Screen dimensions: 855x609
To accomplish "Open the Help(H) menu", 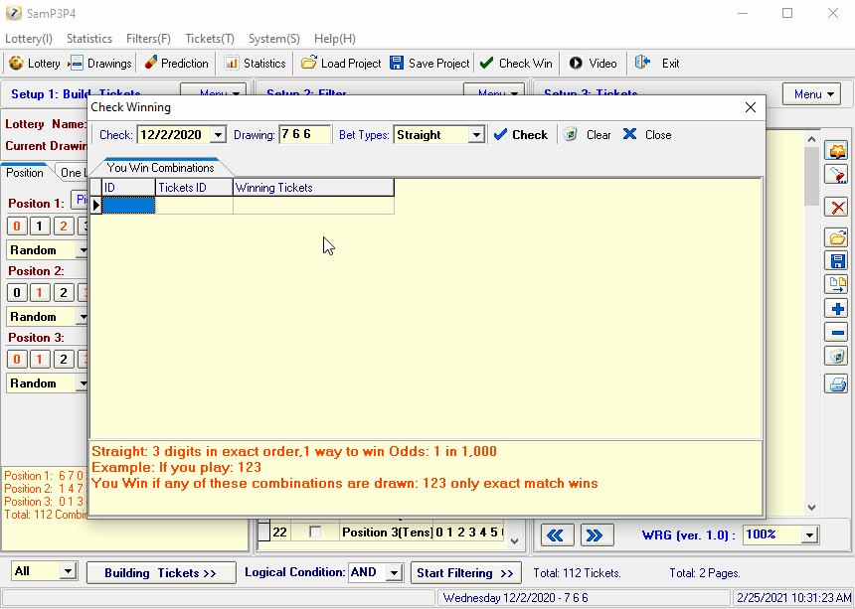I will coord(335,39).
